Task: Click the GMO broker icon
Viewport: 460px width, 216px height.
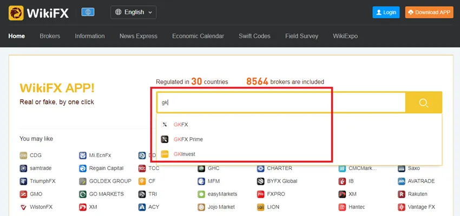Action: [x=23, y=194]
